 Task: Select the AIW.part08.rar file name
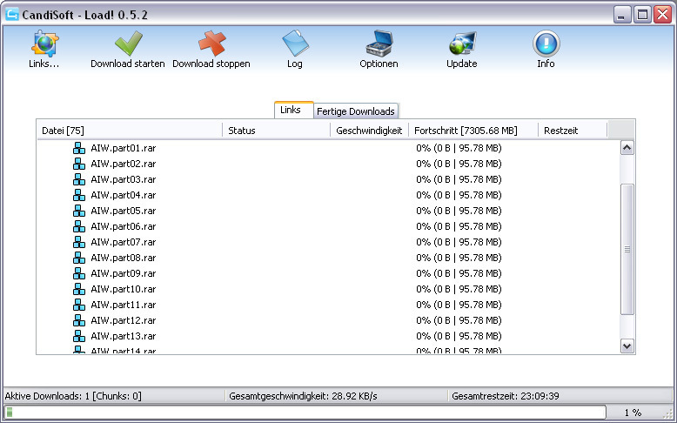click(123, 258)
